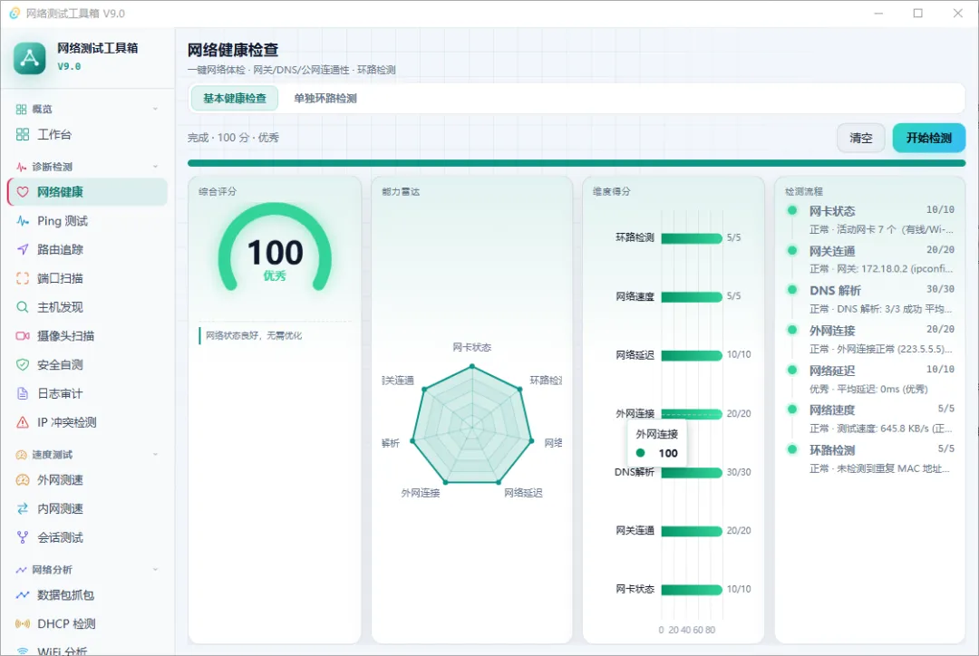The width and height of the screenshot is (979, 656).
Task: Click the pulse icon beside Ping 测试
Action: click(23, 220)
